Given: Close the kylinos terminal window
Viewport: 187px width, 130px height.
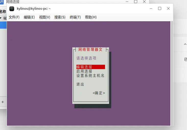Looking at the screenshot, I should pos(168,8).
